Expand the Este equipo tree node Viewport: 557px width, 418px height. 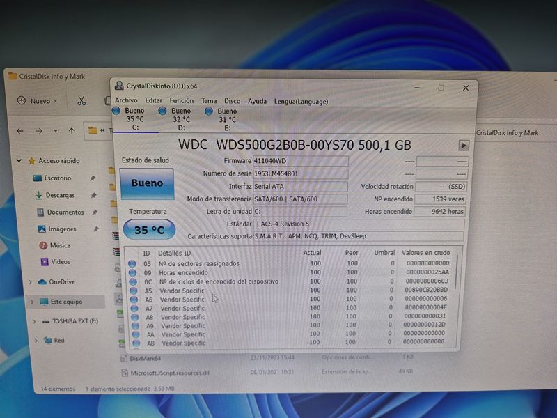[x=32, y=302]
